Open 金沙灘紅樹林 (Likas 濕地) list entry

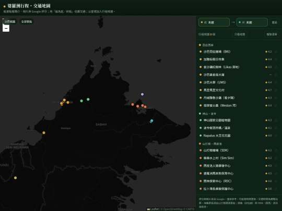pos(238,67)
